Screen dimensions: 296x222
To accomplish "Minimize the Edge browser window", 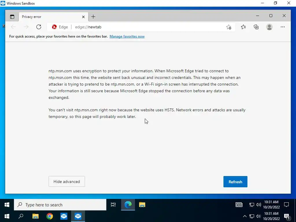I will pyautogui.click(x=258, y=16).
